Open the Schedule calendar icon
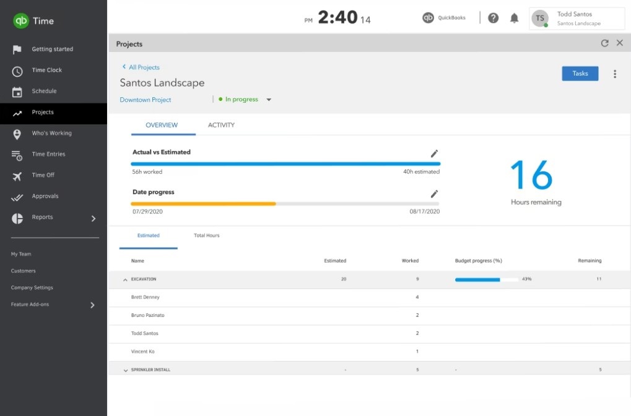Viewport: 631px width, 416px height. tap(17, 92)
